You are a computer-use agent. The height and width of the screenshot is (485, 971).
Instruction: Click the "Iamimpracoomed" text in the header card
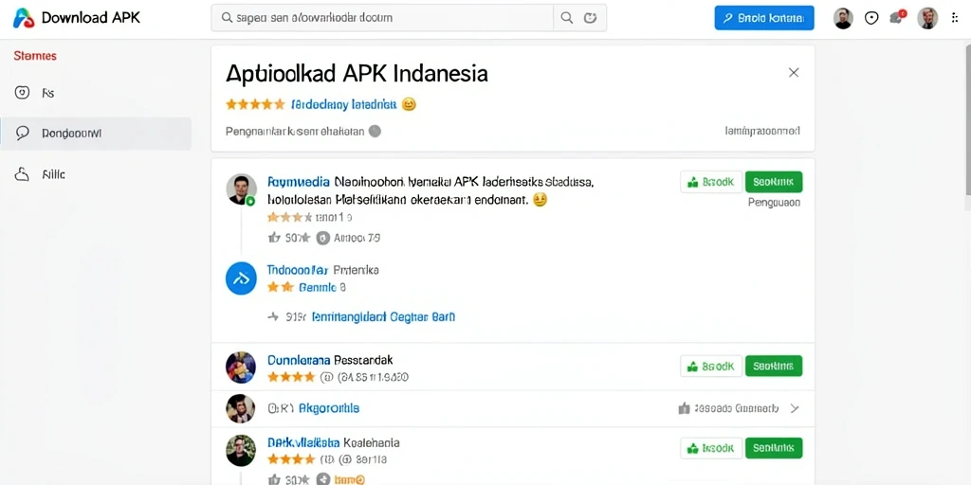click(762, 131)
